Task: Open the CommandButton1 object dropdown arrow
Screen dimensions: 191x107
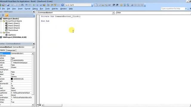Action: click(113, 13)
